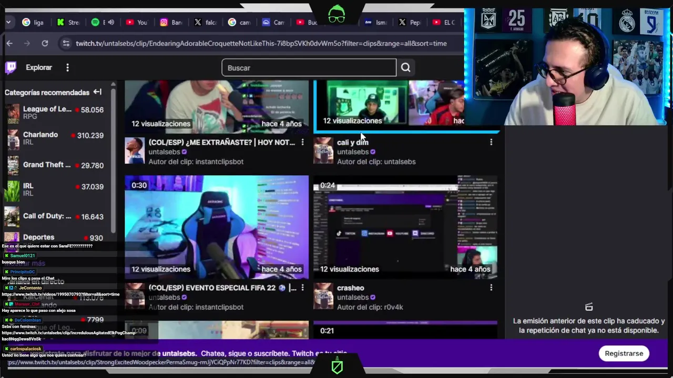This screenshot has height=378, width=673.
Task: Open options for EVENTO ESPECIAL FIFA 22 clip
Action: point(302,288)
